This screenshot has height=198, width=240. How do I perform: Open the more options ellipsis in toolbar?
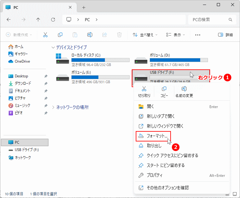coord(198,35)
